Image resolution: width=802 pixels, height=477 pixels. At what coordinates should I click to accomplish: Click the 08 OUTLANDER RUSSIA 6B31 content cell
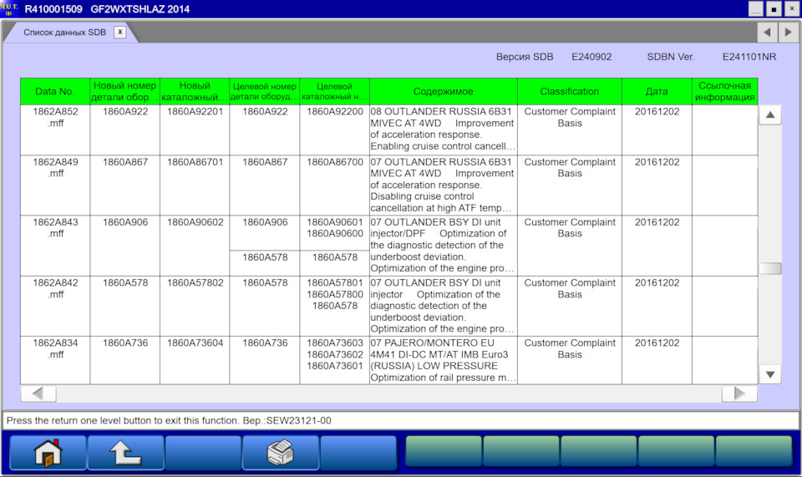coord(444,129)
